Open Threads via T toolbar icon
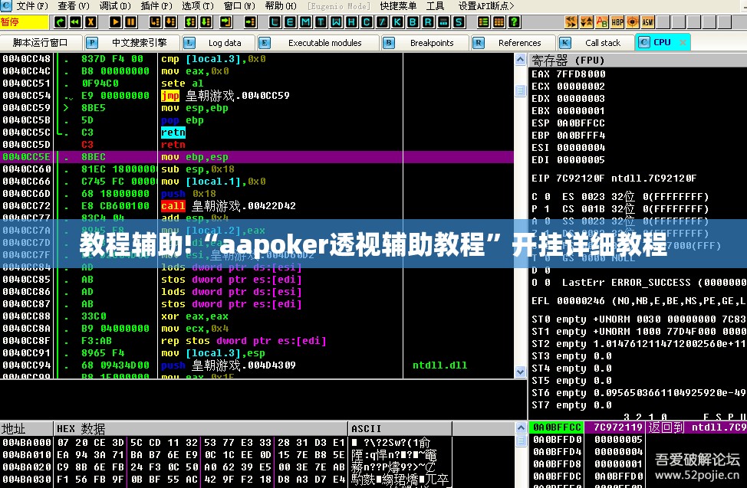The image size is (747, 488). (x=321, y=22)
